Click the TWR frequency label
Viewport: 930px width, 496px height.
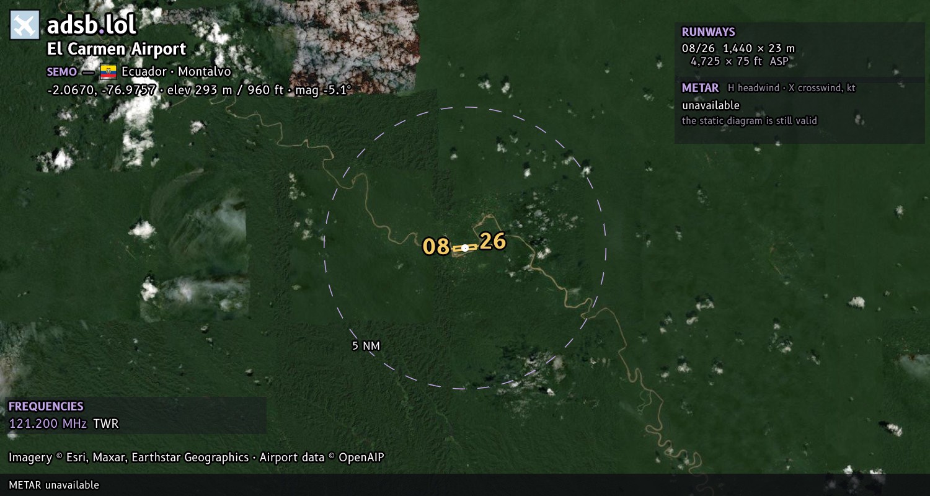tap(105, 424)
